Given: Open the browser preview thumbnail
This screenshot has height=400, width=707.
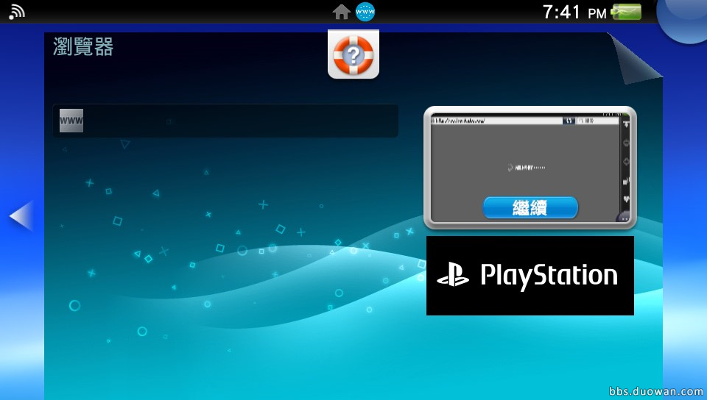Looking at the screenshot, I should (530, 168).
